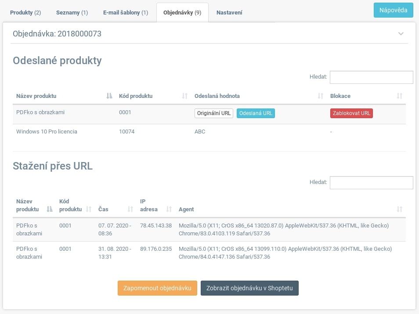Sort by the Odeslaná hodnota column
419x314 pixels.
click(x=259, y=96)
